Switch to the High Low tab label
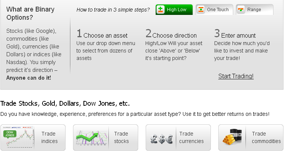This screenshot has width=285, height=159. pyautogui.click(x=177, y=10)
